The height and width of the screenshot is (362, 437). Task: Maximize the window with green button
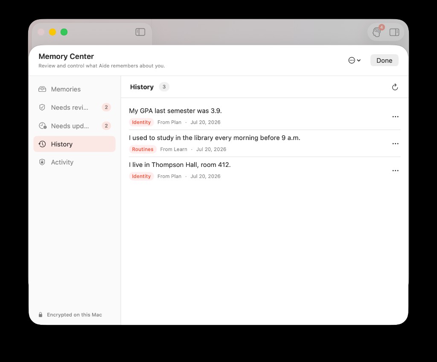click(64, 32)
